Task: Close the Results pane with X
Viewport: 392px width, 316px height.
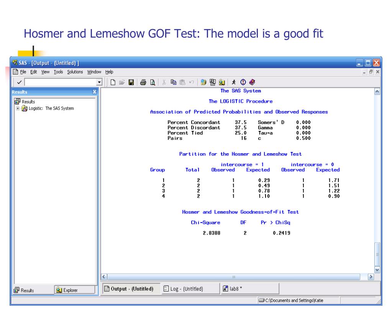Action: 95,92
